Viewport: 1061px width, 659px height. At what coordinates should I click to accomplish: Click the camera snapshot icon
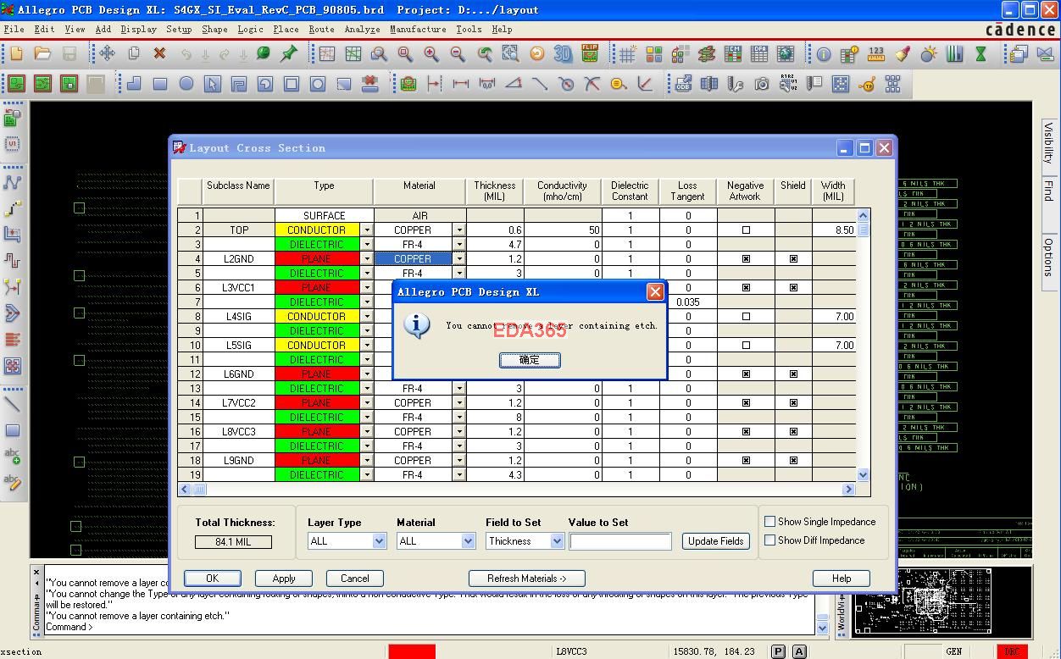[762, 84]
